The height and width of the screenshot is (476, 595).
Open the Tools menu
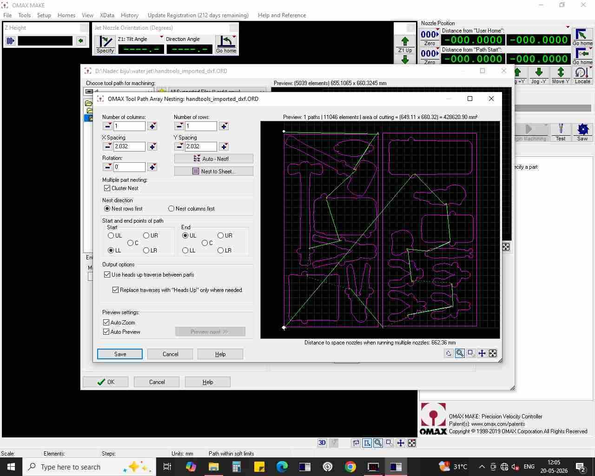click(24, 15)
